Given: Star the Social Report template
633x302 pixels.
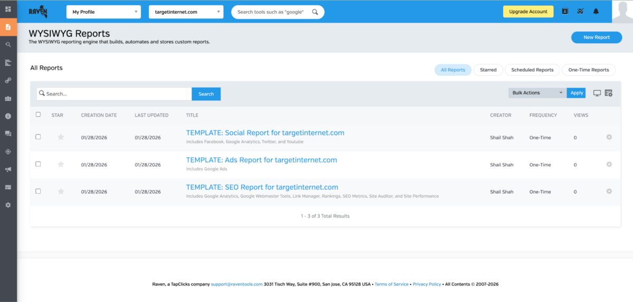Looking at the screenshot, I should [61, 137].
